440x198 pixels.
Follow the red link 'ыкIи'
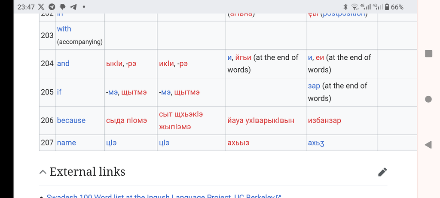[x=114, y=64]
